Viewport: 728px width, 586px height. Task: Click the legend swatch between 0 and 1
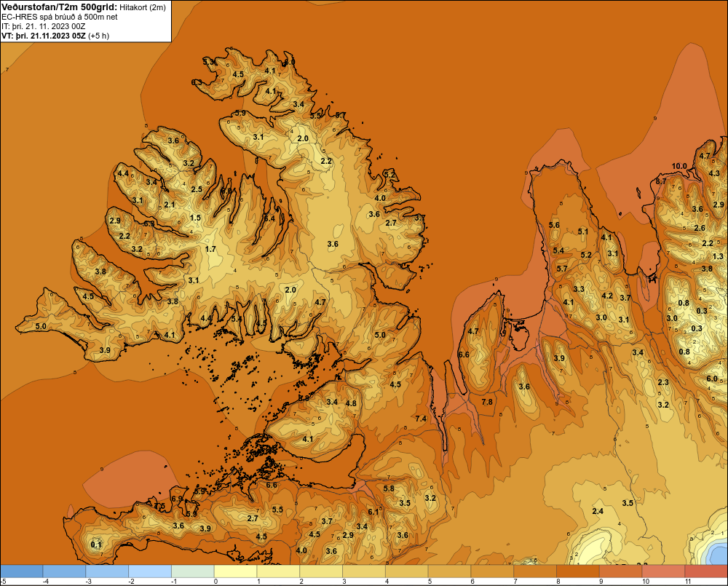235,571
